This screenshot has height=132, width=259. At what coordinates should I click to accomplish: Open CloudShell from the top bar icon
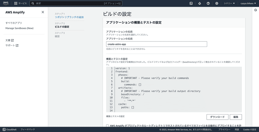pyautogui.click(x=191, y=3)
